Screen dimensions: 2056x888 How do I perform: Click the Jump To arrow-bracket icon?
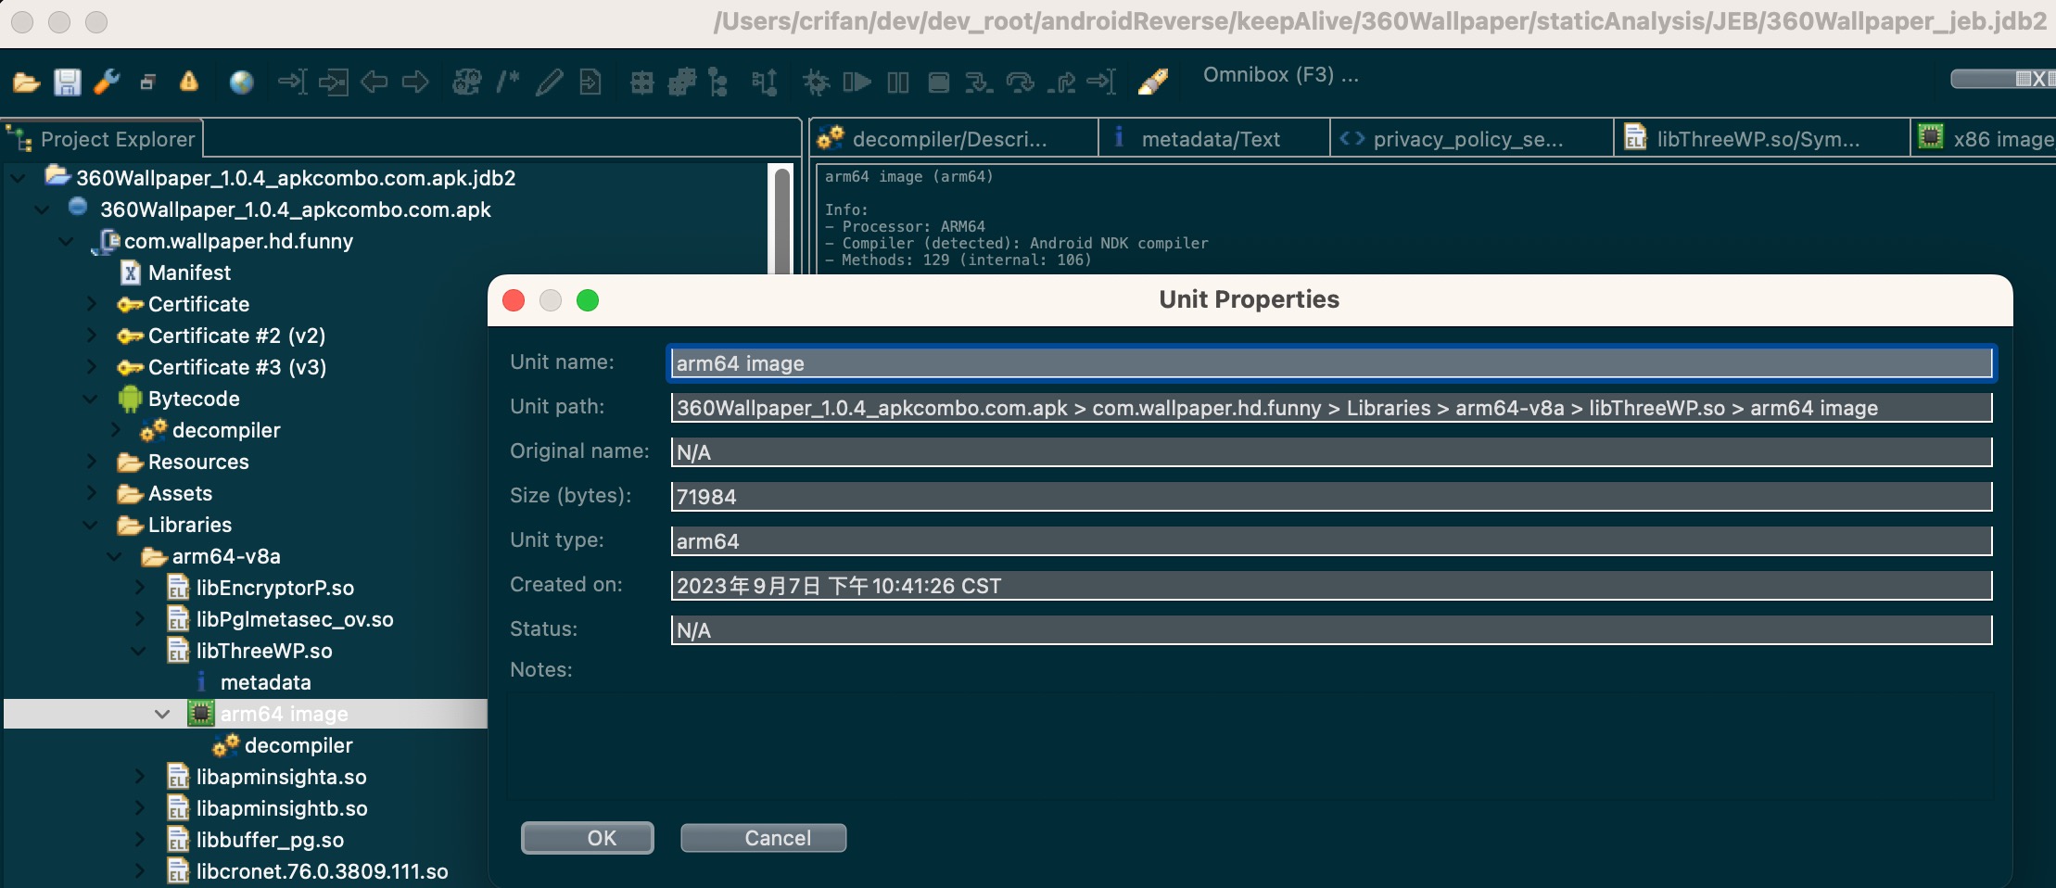tap(292, 82)
